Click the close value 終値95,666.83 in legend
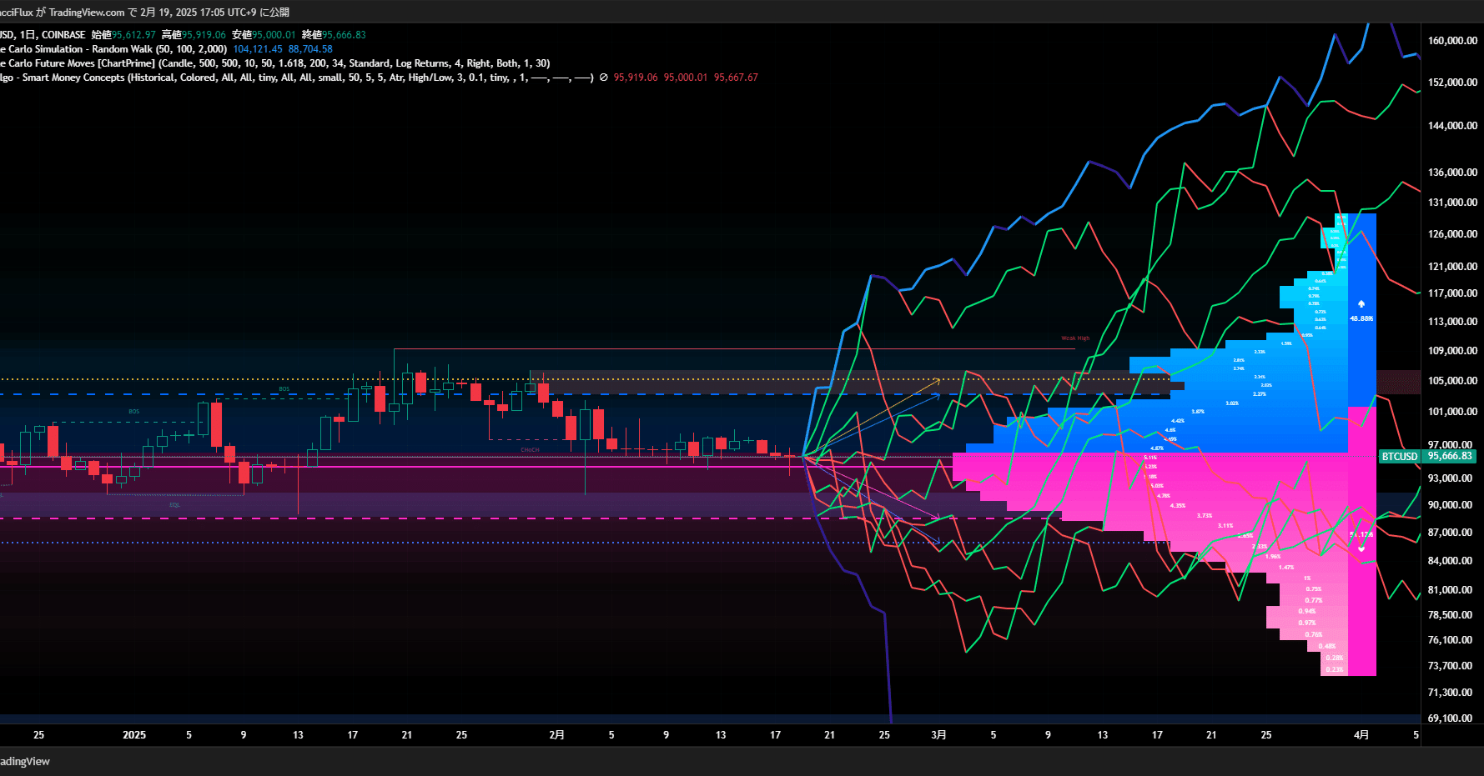 click(334, 35)
